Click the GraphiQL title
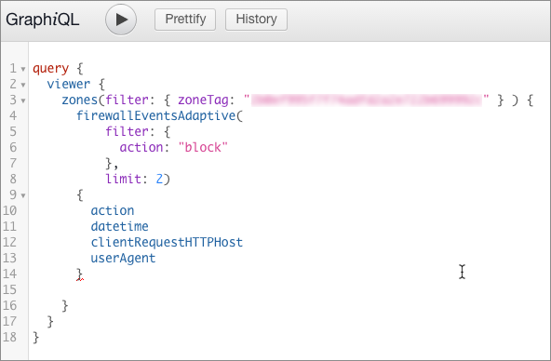The height and width of the screenshot is (361, 551). pos(43,20)
